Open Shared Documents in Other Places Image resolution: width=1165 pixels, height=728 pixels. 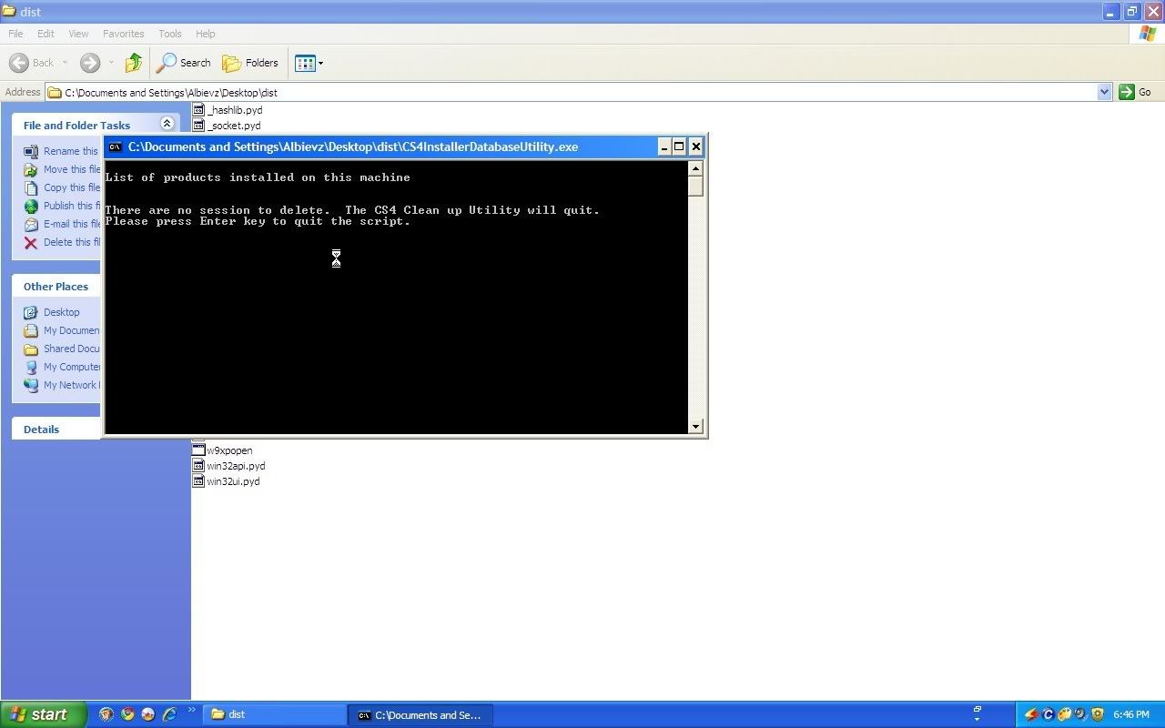tap(62, 349)
